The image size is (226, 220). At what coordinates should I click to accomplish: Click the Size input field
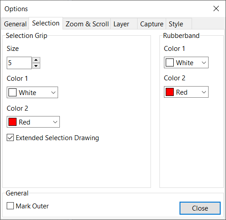coord(19,63)
